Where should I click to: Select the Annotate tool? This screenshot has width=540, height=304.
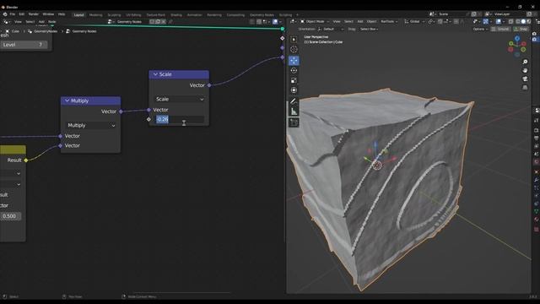click(294, 101)
